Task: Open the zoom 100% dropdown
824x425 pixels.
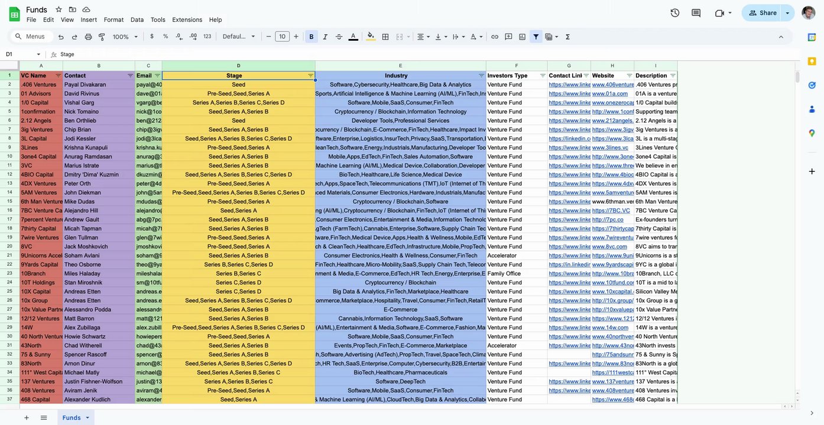Action: (125, 37)
